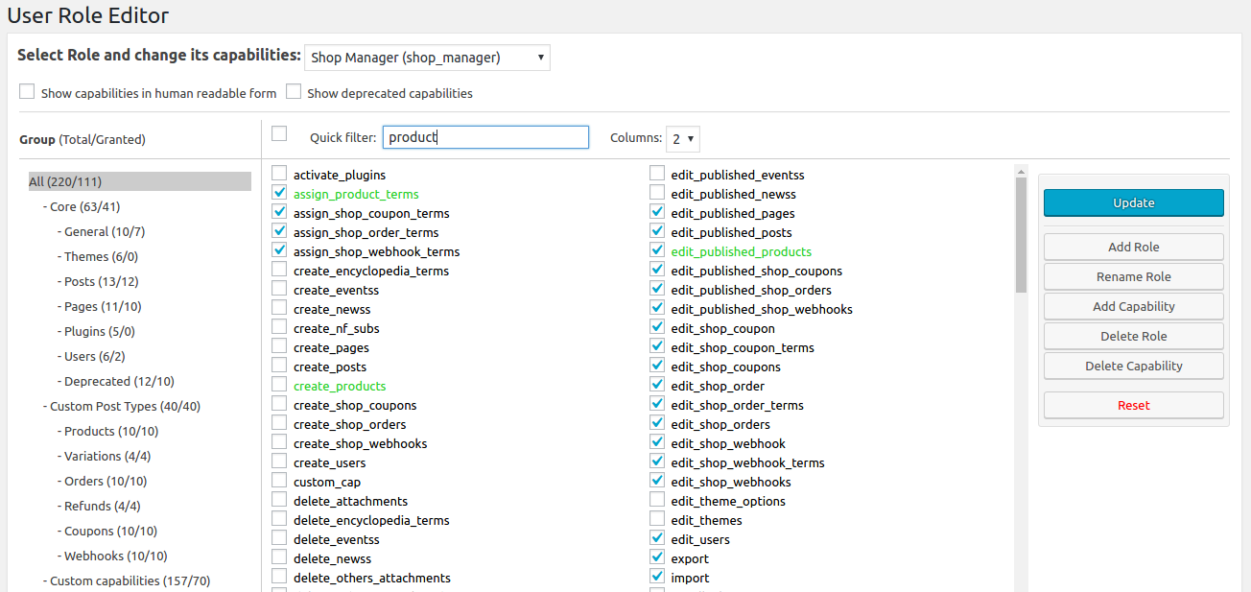Open the Columns count dropdown
This screenshot has height=592, width=1251.
tap(683, 138)
